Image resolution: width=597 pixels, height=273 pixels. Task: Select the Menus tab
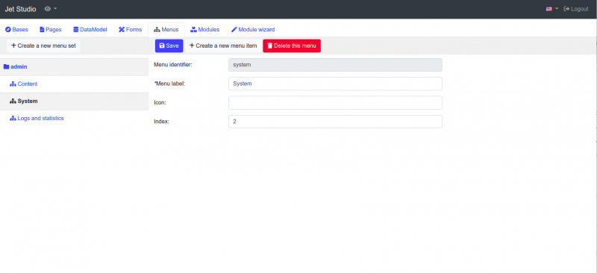coord(166,30)
